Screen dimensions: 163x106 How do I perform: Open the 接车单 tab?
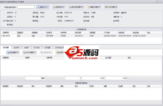tap(27, 48)
